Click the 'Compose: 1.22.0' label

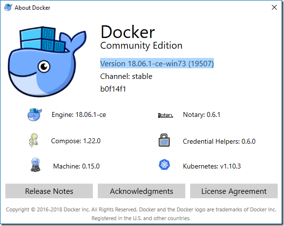[76, 141]
